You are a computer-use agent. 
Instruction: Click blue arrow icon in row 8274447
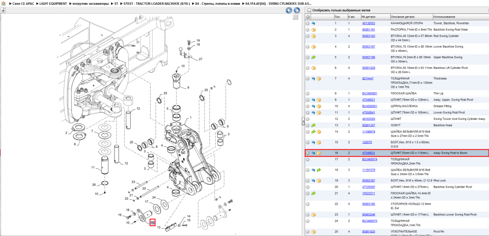313,79
